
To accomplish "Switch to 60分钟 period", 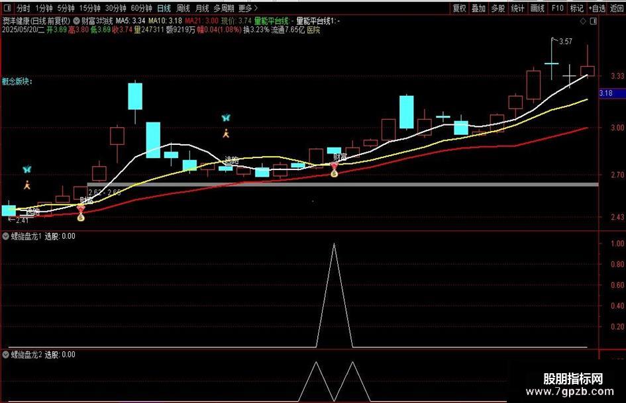I will 141,8.
